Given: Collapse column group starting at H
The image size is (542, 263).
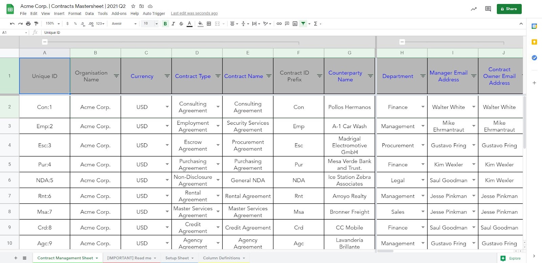Looking at the screenshot, I should coord(402,42).
